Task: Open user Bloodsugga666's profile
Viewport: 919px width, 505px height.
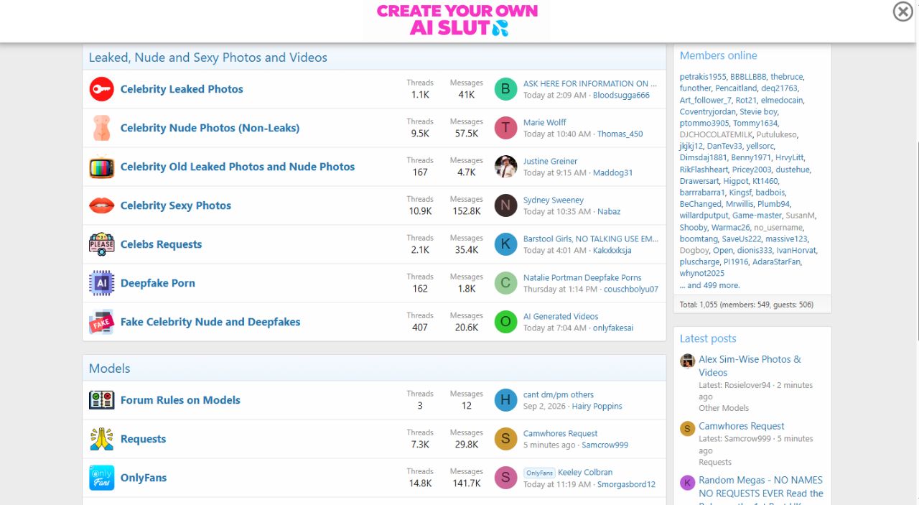Action: pyautogui.click(x=621, y=95)
